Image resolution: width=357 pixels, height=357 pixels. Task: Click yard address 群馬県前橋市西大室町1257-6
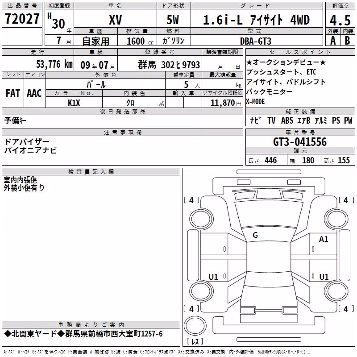114,334
